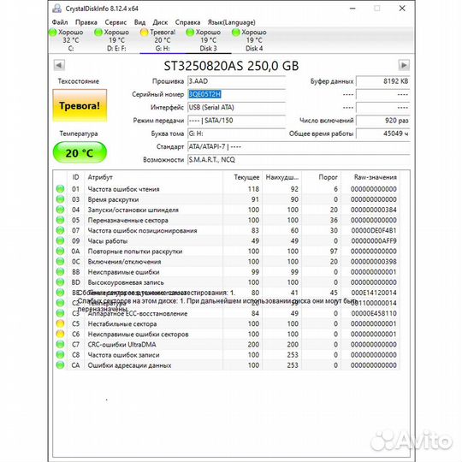The height and width of the screenshot is (462, 462).
Task: Click green status icon for attribute 0C
Action: click(x=60, y=261)
